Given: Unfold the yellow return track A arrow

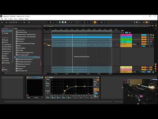Looking at the screenshot, I should point(121,67).
